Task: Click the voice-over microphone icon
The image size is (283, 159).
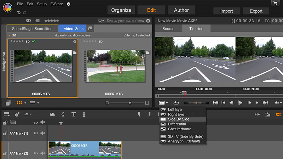Action: (x=84, y=114)
